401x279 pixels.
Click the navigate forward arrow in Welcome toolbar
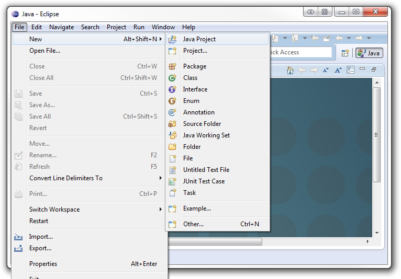(x=314, y=70)
